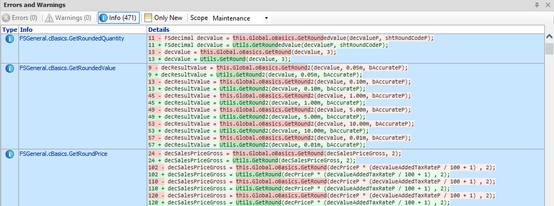Click line '120 - decSalesPriceGross' removed line
This screenshot has height=206, width=554.
pyautogui.click(x=322, y=195)
